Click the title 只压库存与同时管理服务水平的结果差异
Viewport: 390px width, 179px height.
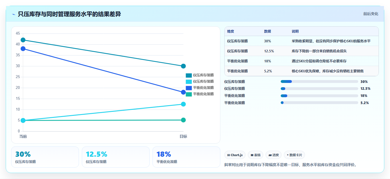tap(70, 14)
